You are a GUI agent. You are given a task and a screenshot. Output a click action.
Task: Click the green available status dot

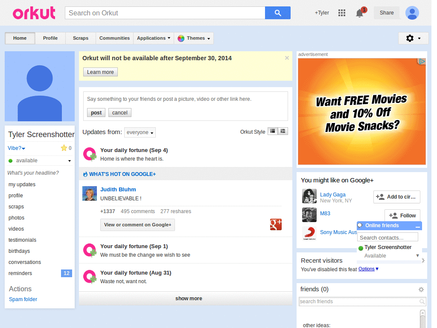coord(11,161)
